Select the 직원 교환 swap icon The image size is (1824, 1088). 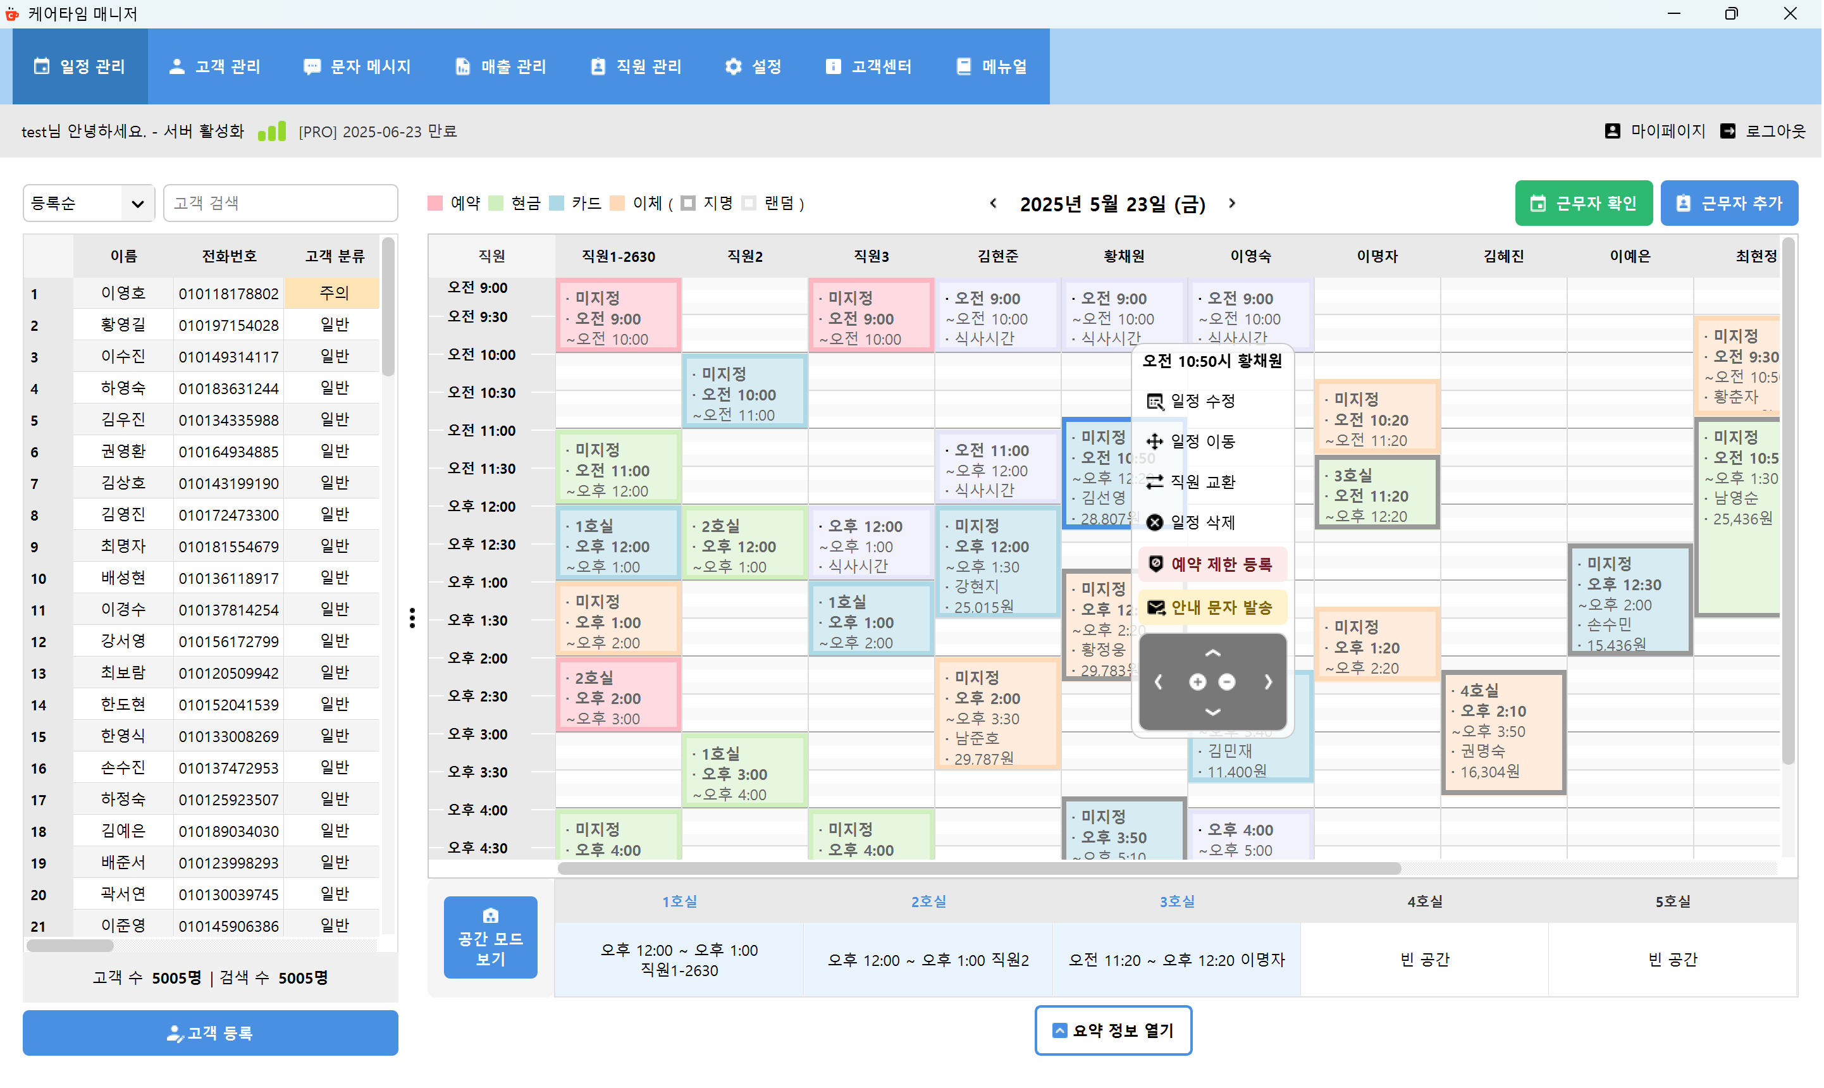[1155, 481]
